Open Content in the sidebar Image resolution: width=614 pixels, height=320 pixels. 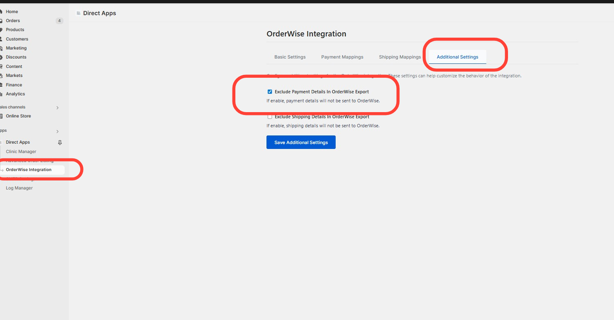coord(14,66)
